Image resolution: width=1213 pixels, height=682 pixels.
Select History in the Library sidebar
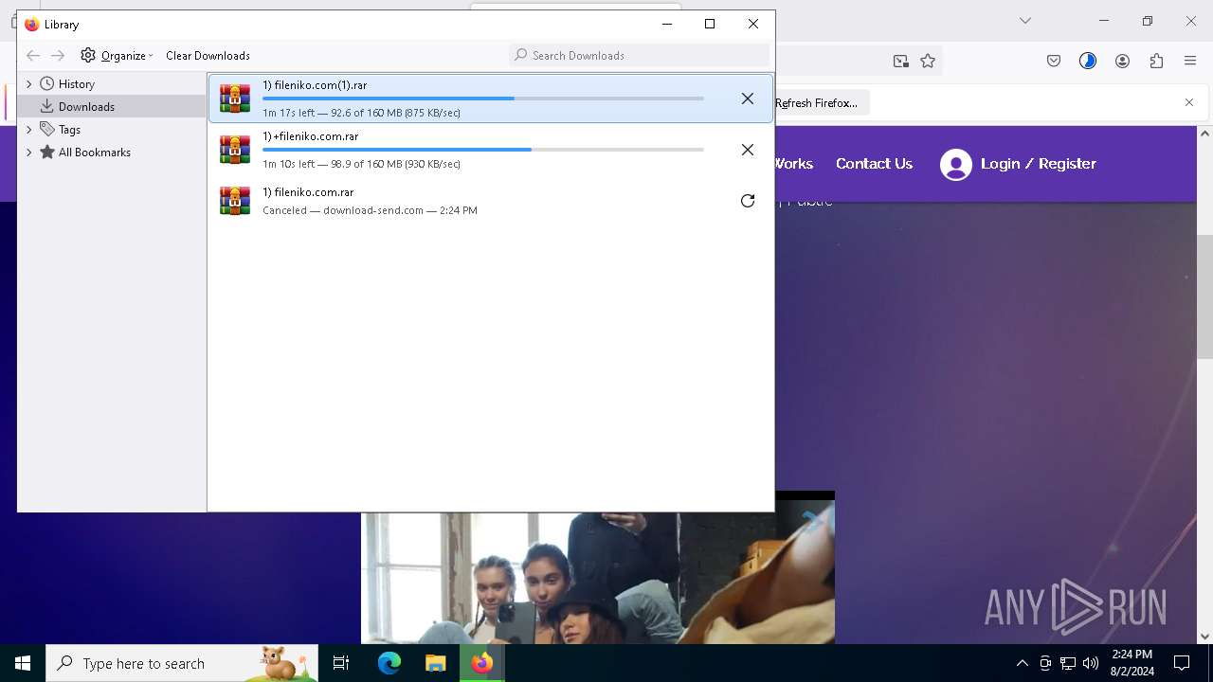click(x=76, y=83)
